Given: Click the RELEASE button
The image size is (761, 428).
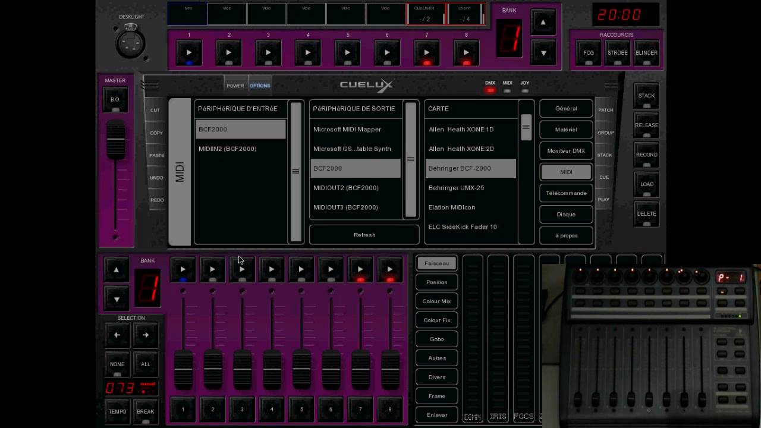Looking at the screenshot, I should 646,125.
